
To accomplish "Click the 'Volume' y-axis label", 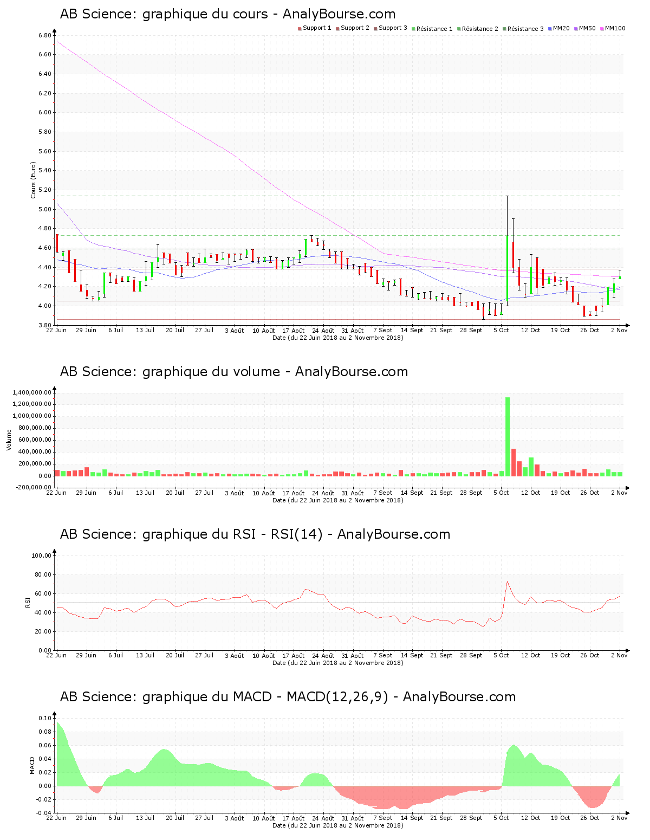I will tap(9, 440).
